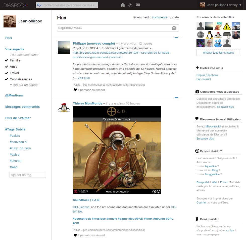
Task: Open the "Thierry MonMonde" author link
Action: pos(87,103)
